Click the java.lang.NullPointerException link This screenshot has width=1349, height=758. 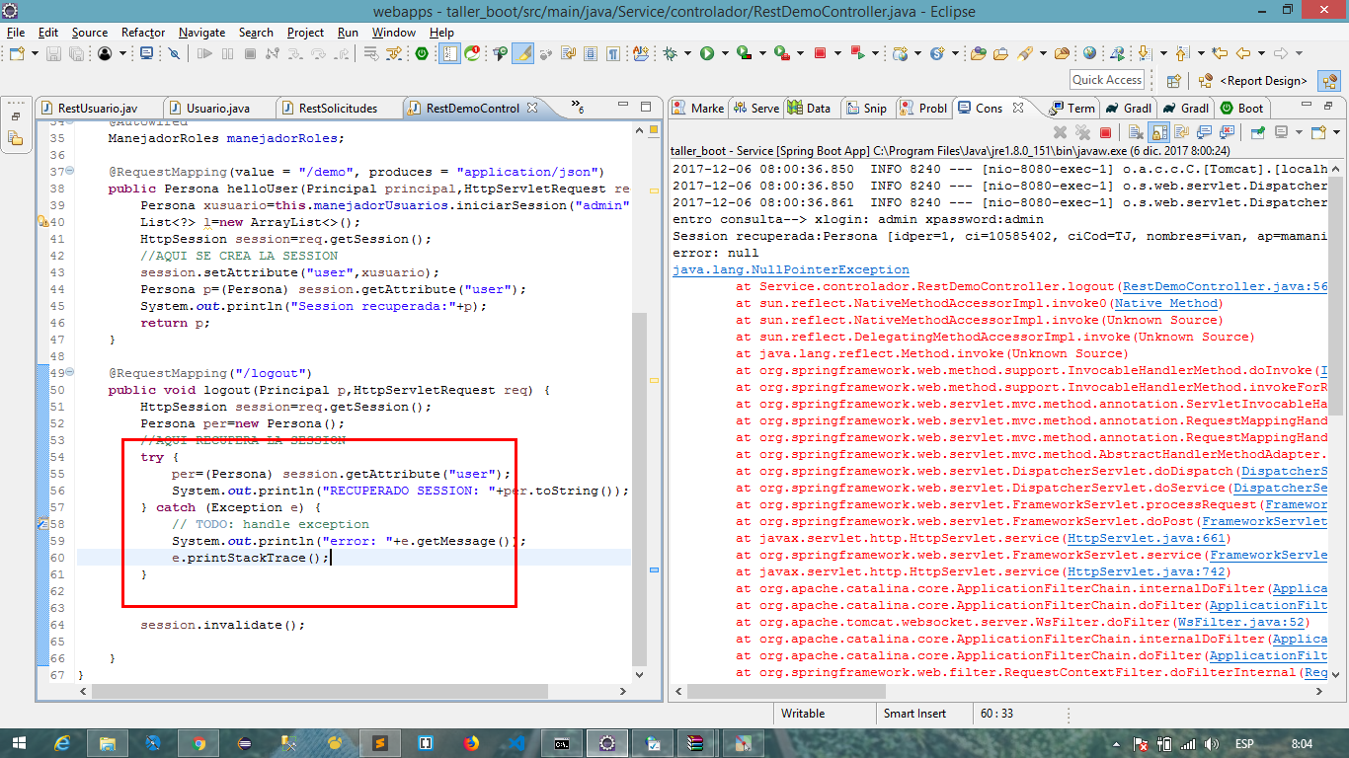click(791, 269)
